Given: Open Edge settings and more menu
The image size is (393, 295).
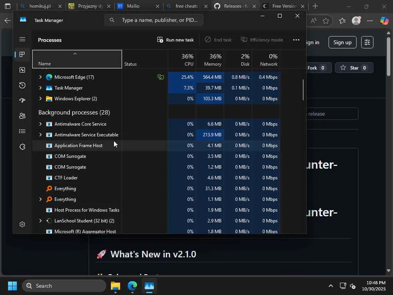Looking at the screenshot, I should click(x=370, y=21).
